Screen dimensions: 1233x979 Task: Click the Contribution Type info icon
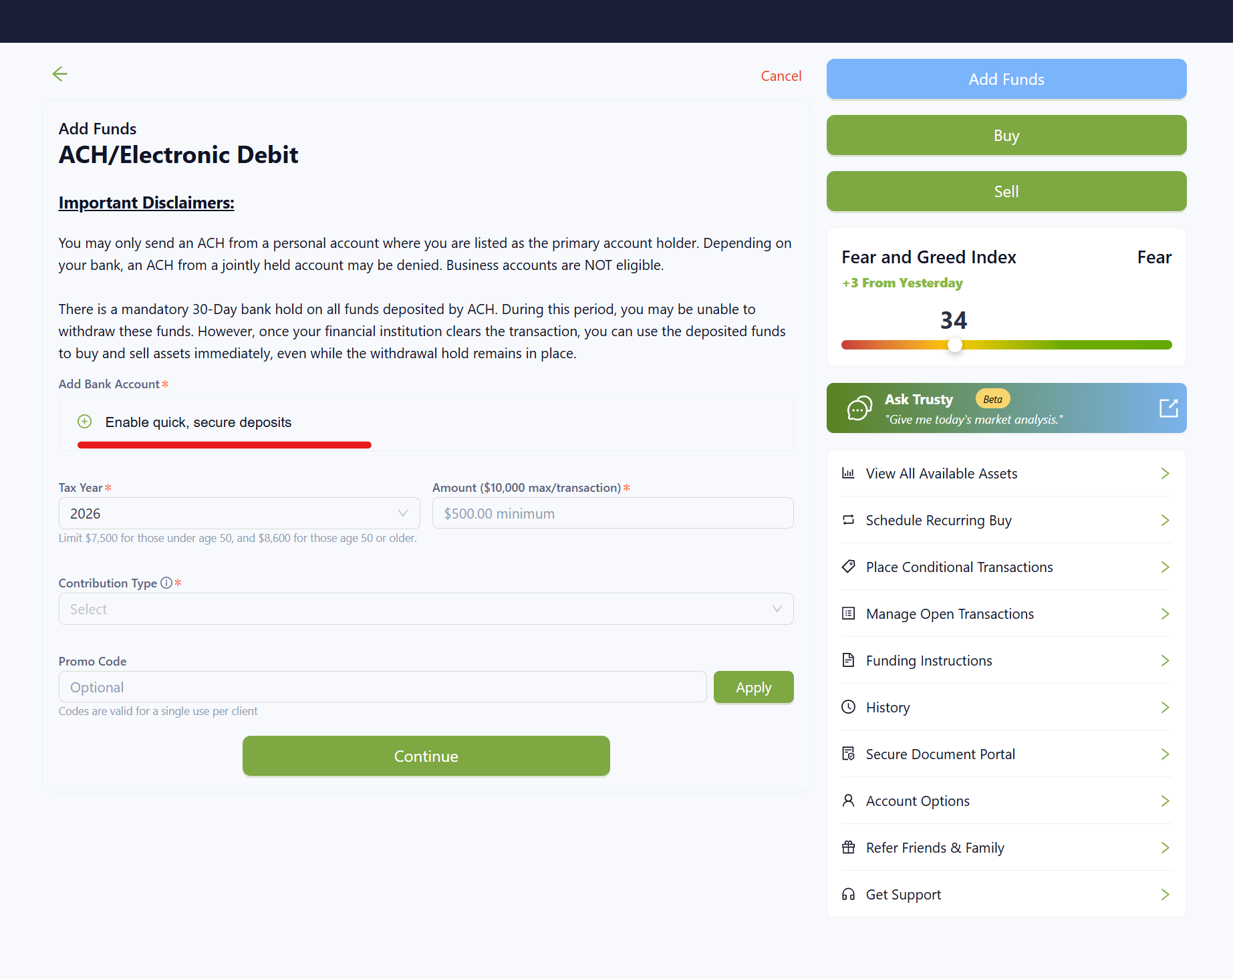pos(166,583)
